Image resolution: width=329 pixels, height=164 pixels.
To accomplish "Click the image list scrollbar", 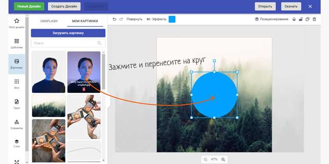I will [104, 72].
